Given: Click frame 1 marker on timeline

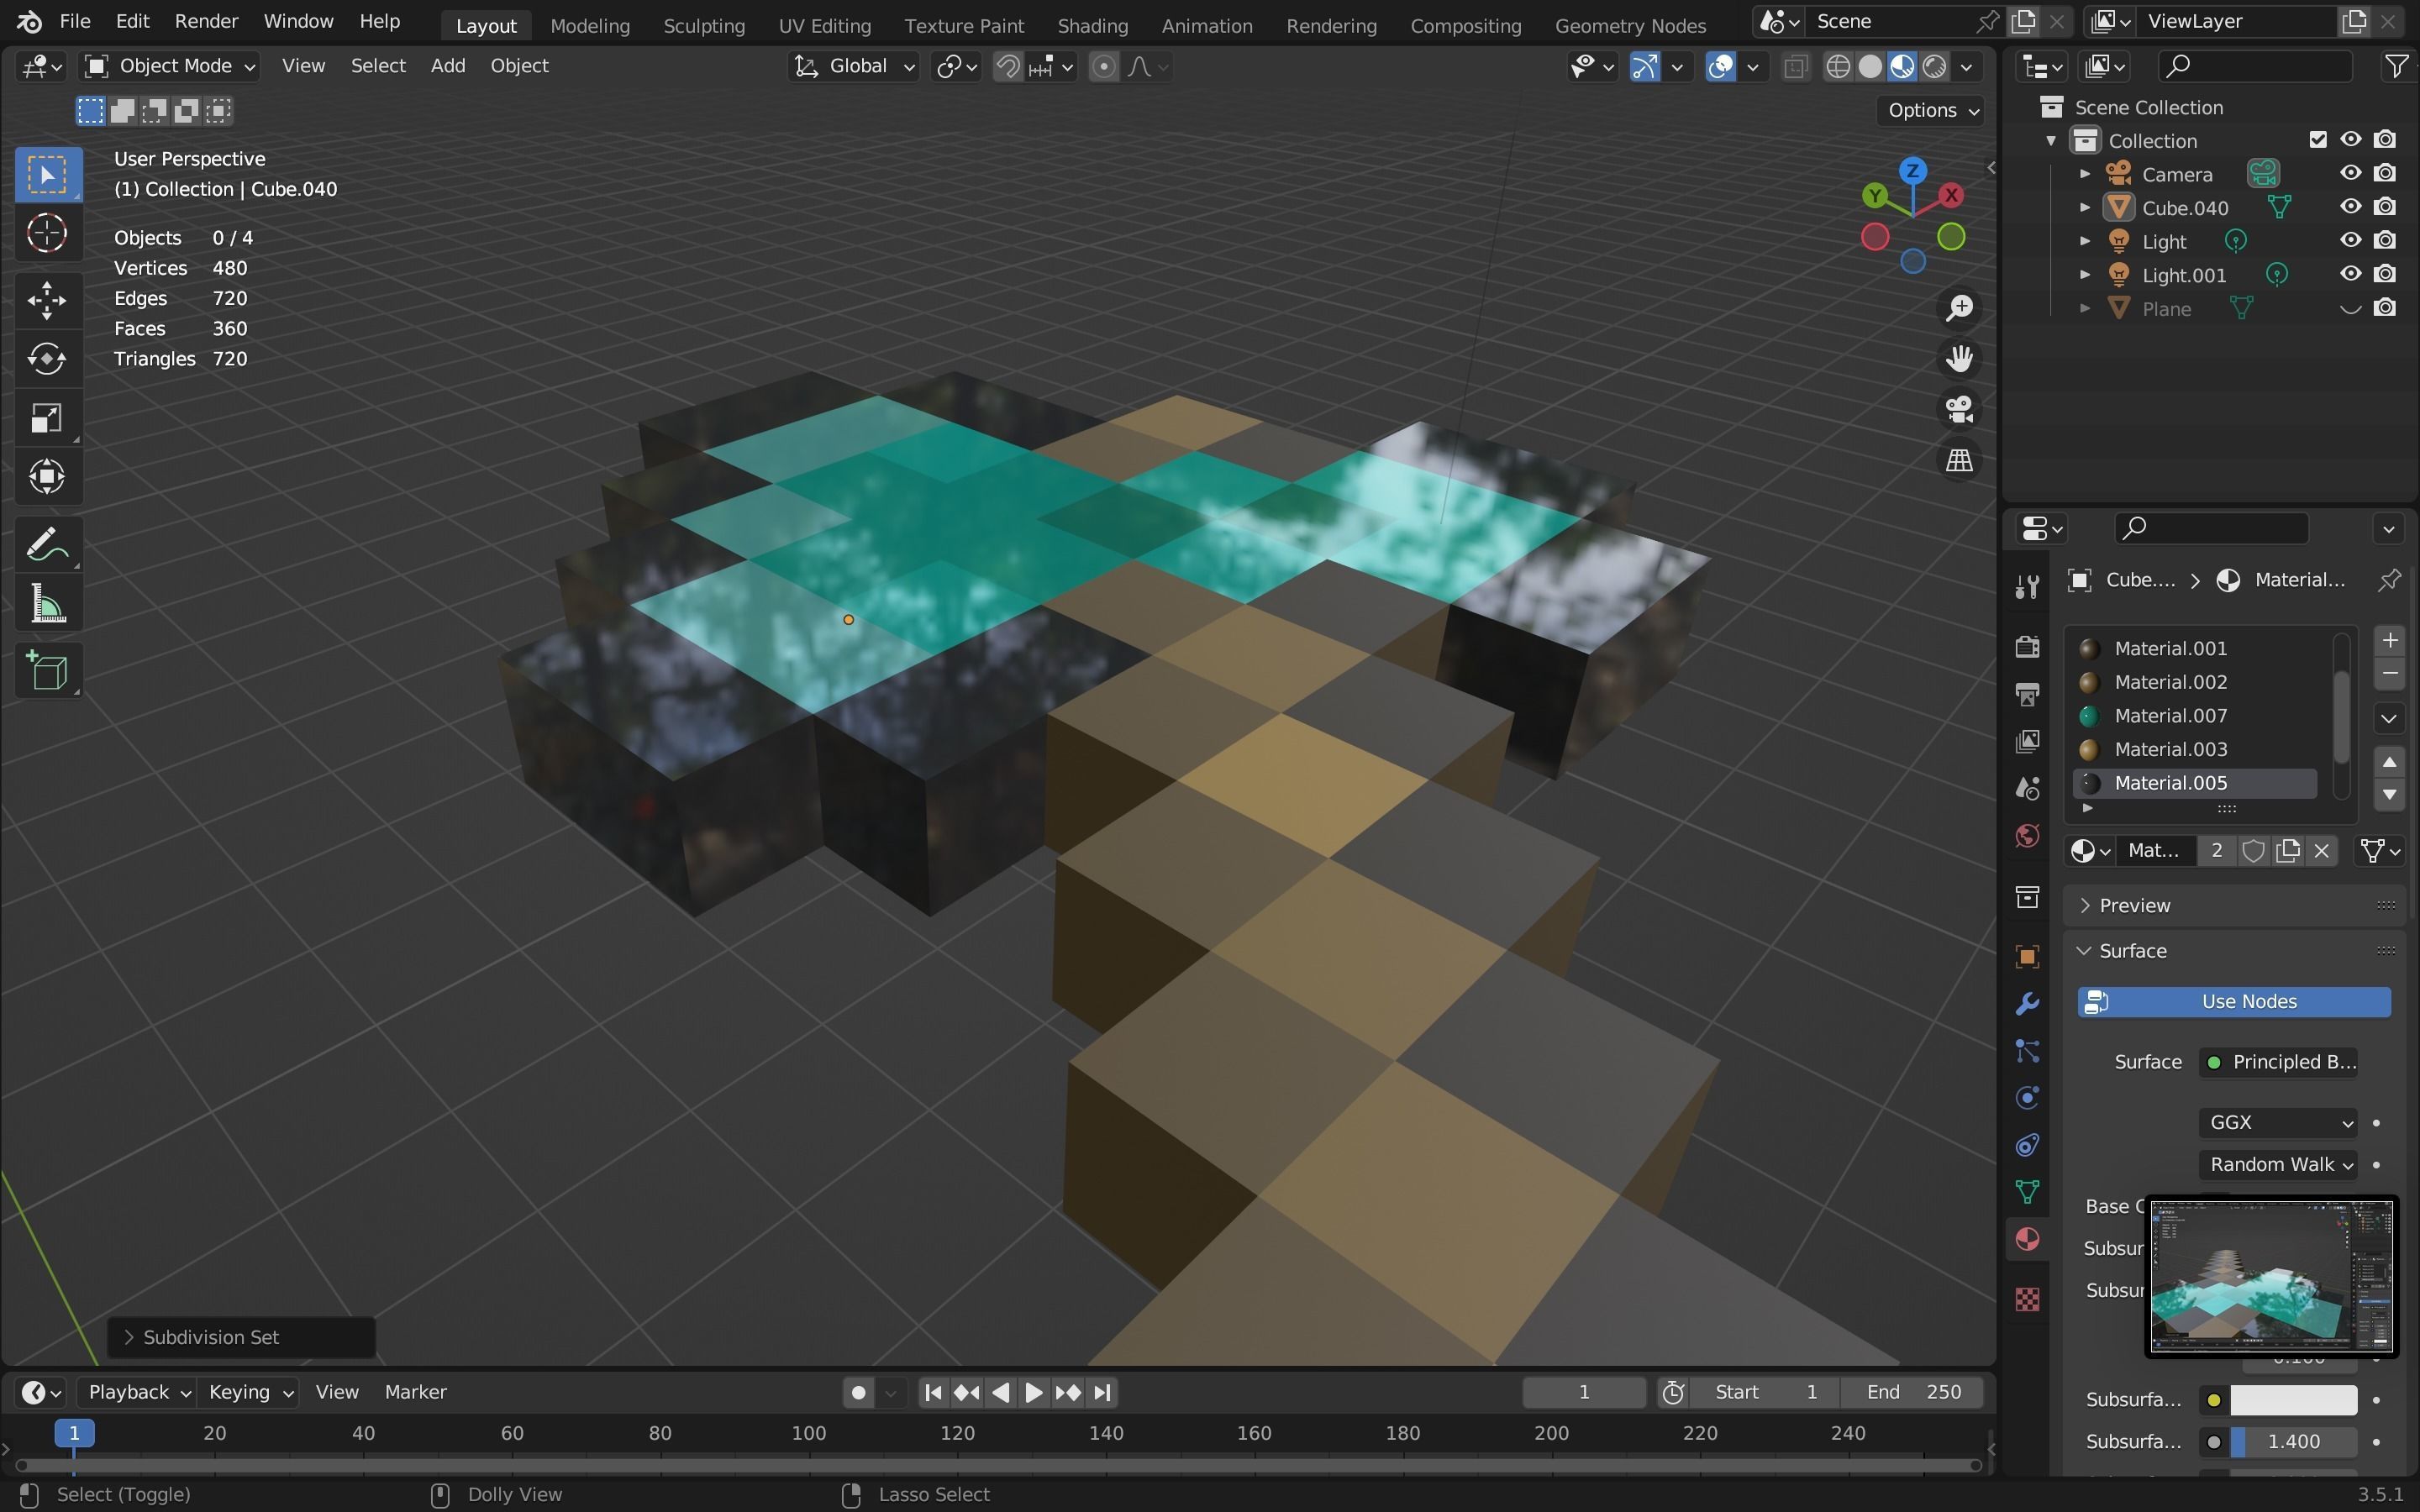Looking at the screenshot, I should pos(74,1433).
